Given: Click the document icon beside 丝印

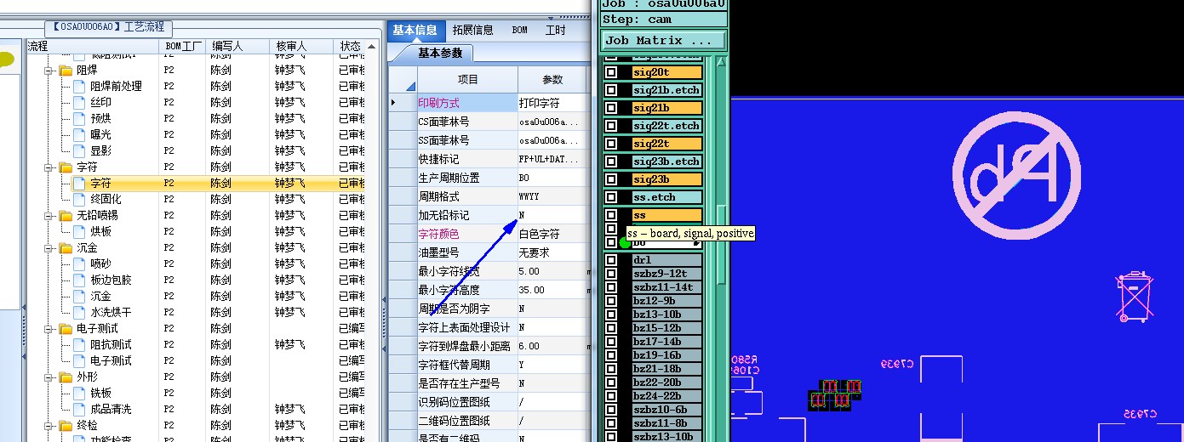Looking at the screenshot, I should (x=79, y=103).
